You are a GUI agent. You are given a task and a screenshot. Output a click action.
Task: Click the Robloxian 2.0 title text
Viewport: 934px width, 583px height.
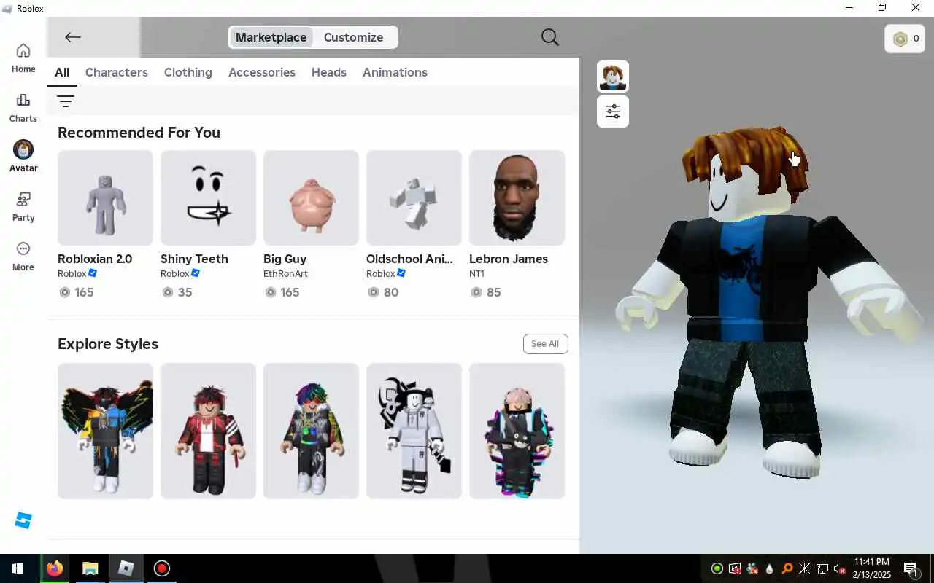click(x=95, y=259)
